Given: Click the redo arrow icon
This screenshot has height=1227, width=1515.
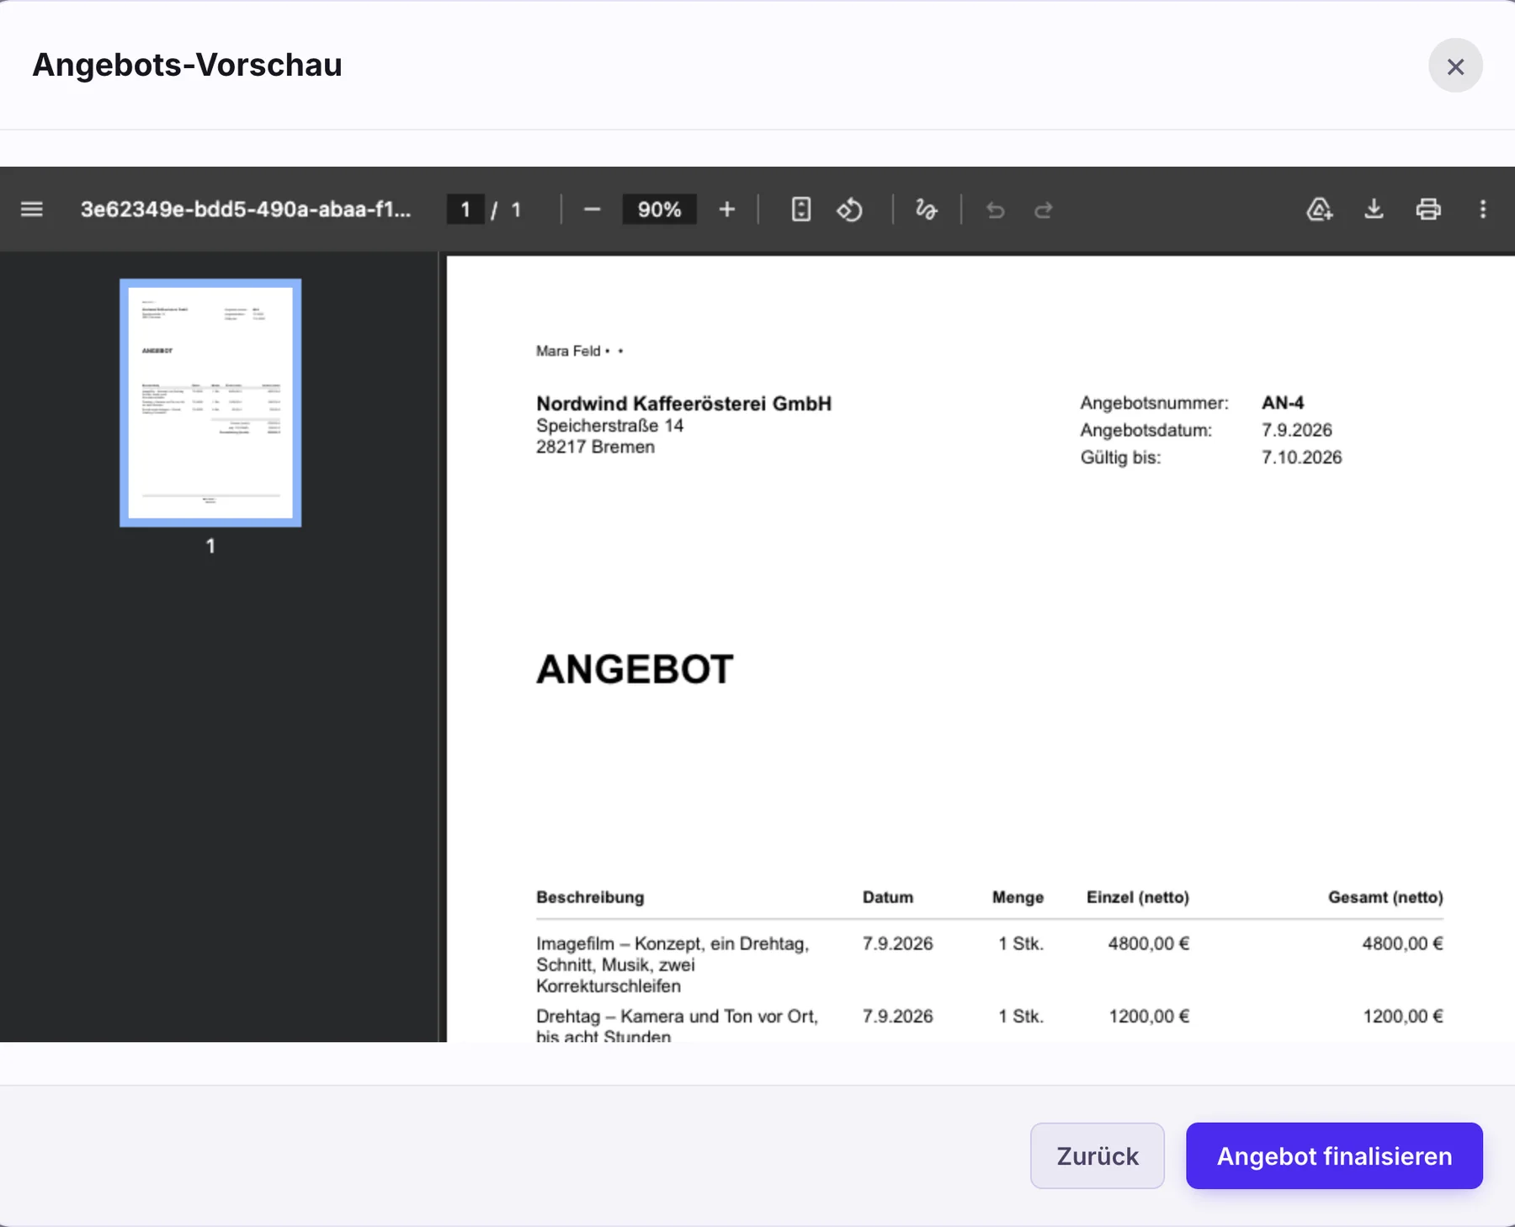Looking at the screenshot, I should (x=1044, y=210).
